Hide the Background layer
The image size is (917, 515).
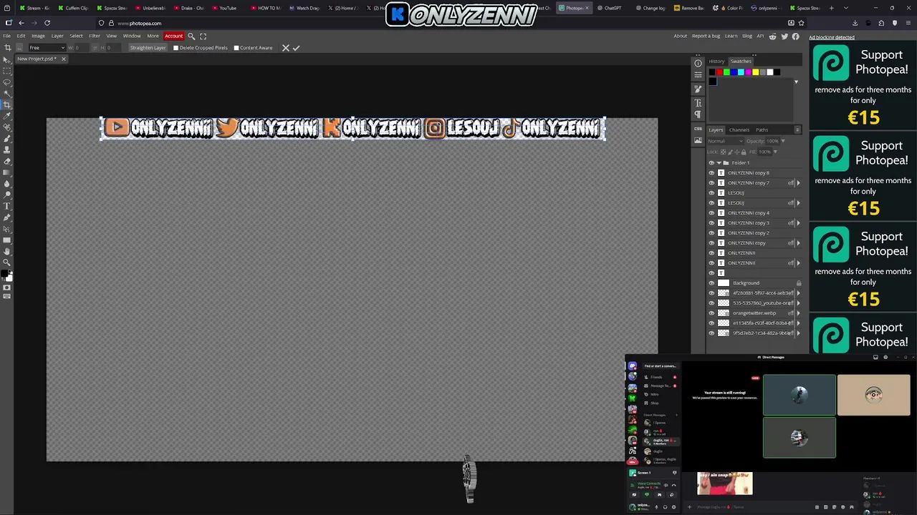711,283
